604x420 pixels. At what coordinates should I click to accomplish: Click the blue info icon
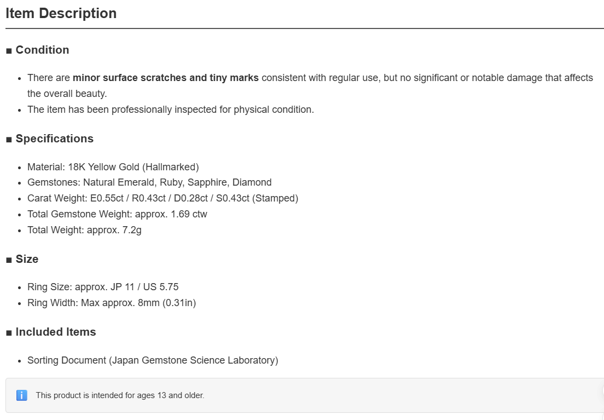[x=22, y=395]
